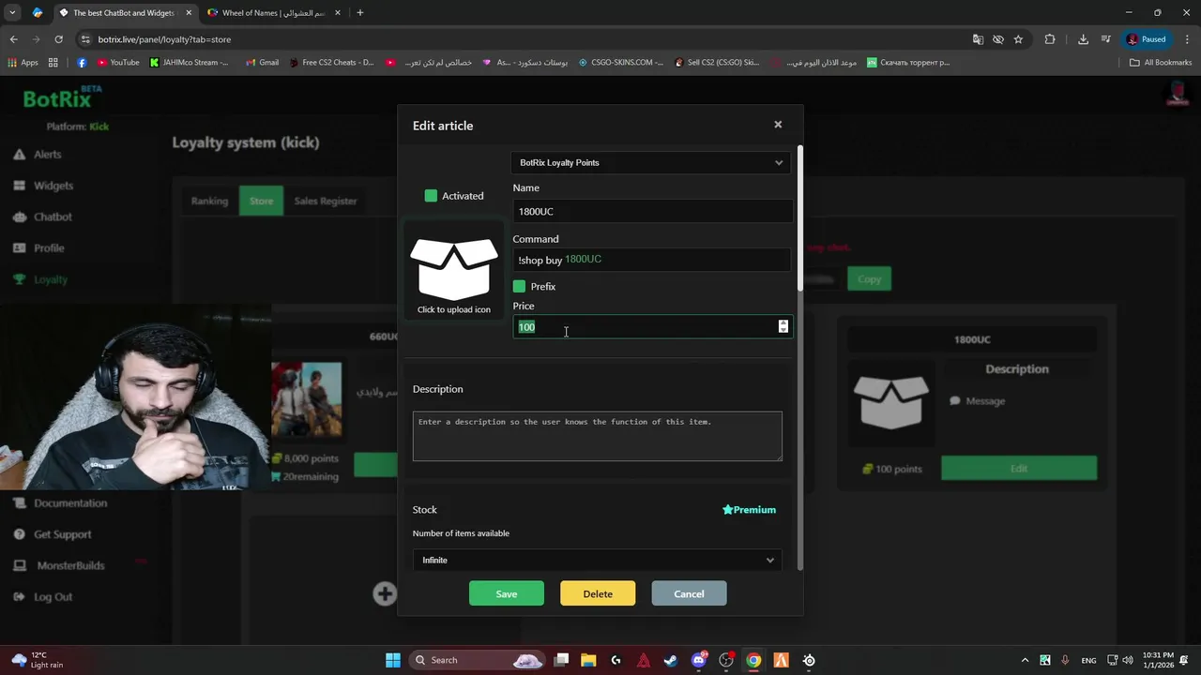Open the MonsterBuilds sidebar item
The image size is (1201, 675).
(x=70, y=565)
